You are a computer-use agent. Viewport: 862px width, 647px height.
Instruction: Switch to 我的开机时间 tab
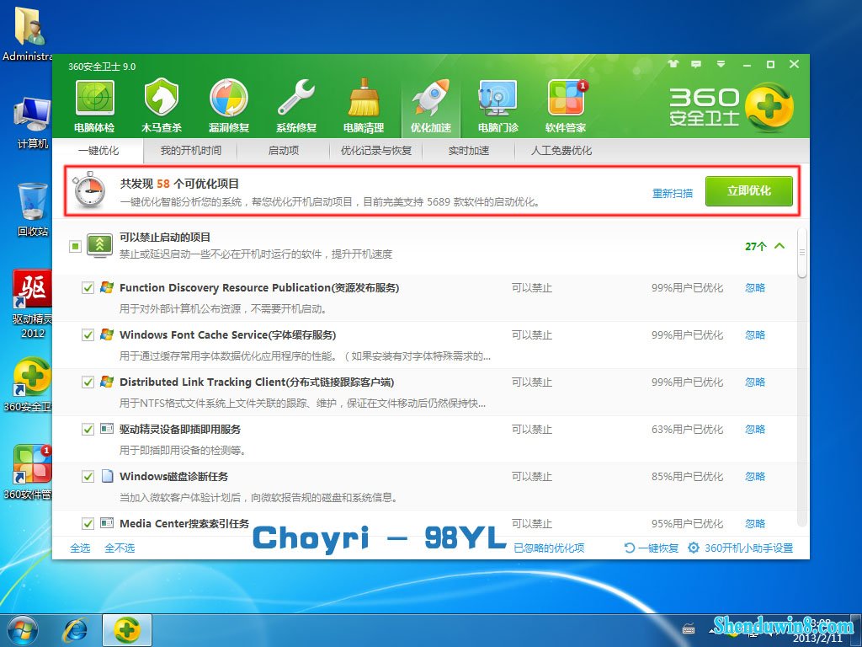click(x=191, y=151)
